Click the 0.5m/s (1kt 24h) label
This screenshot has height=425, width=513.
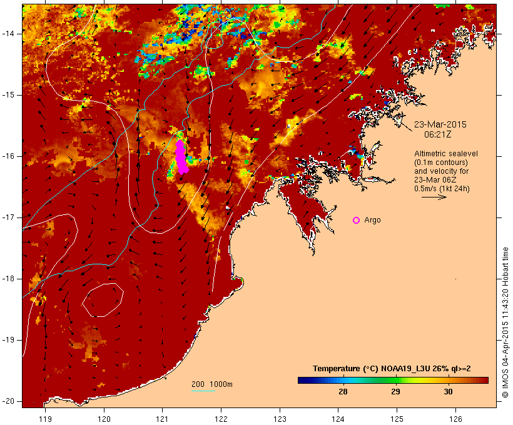[442, 189]
